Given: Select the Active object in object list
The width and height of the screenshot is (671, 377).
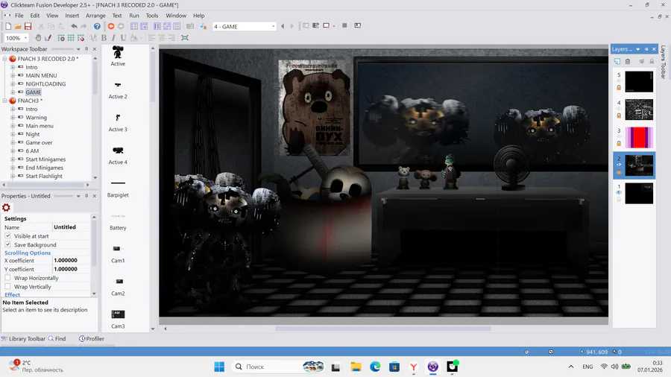Looking at the screenshot, I should (118, 56).
